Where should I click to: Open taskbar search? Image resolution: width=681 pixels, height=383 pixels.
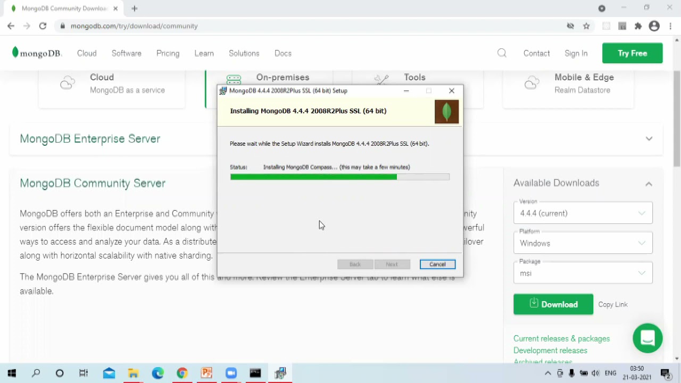click(x=36, y=373)
